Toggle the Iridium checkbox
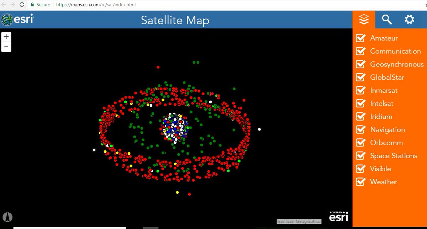This screenshot has width=427, height=229. pos(360,116)
